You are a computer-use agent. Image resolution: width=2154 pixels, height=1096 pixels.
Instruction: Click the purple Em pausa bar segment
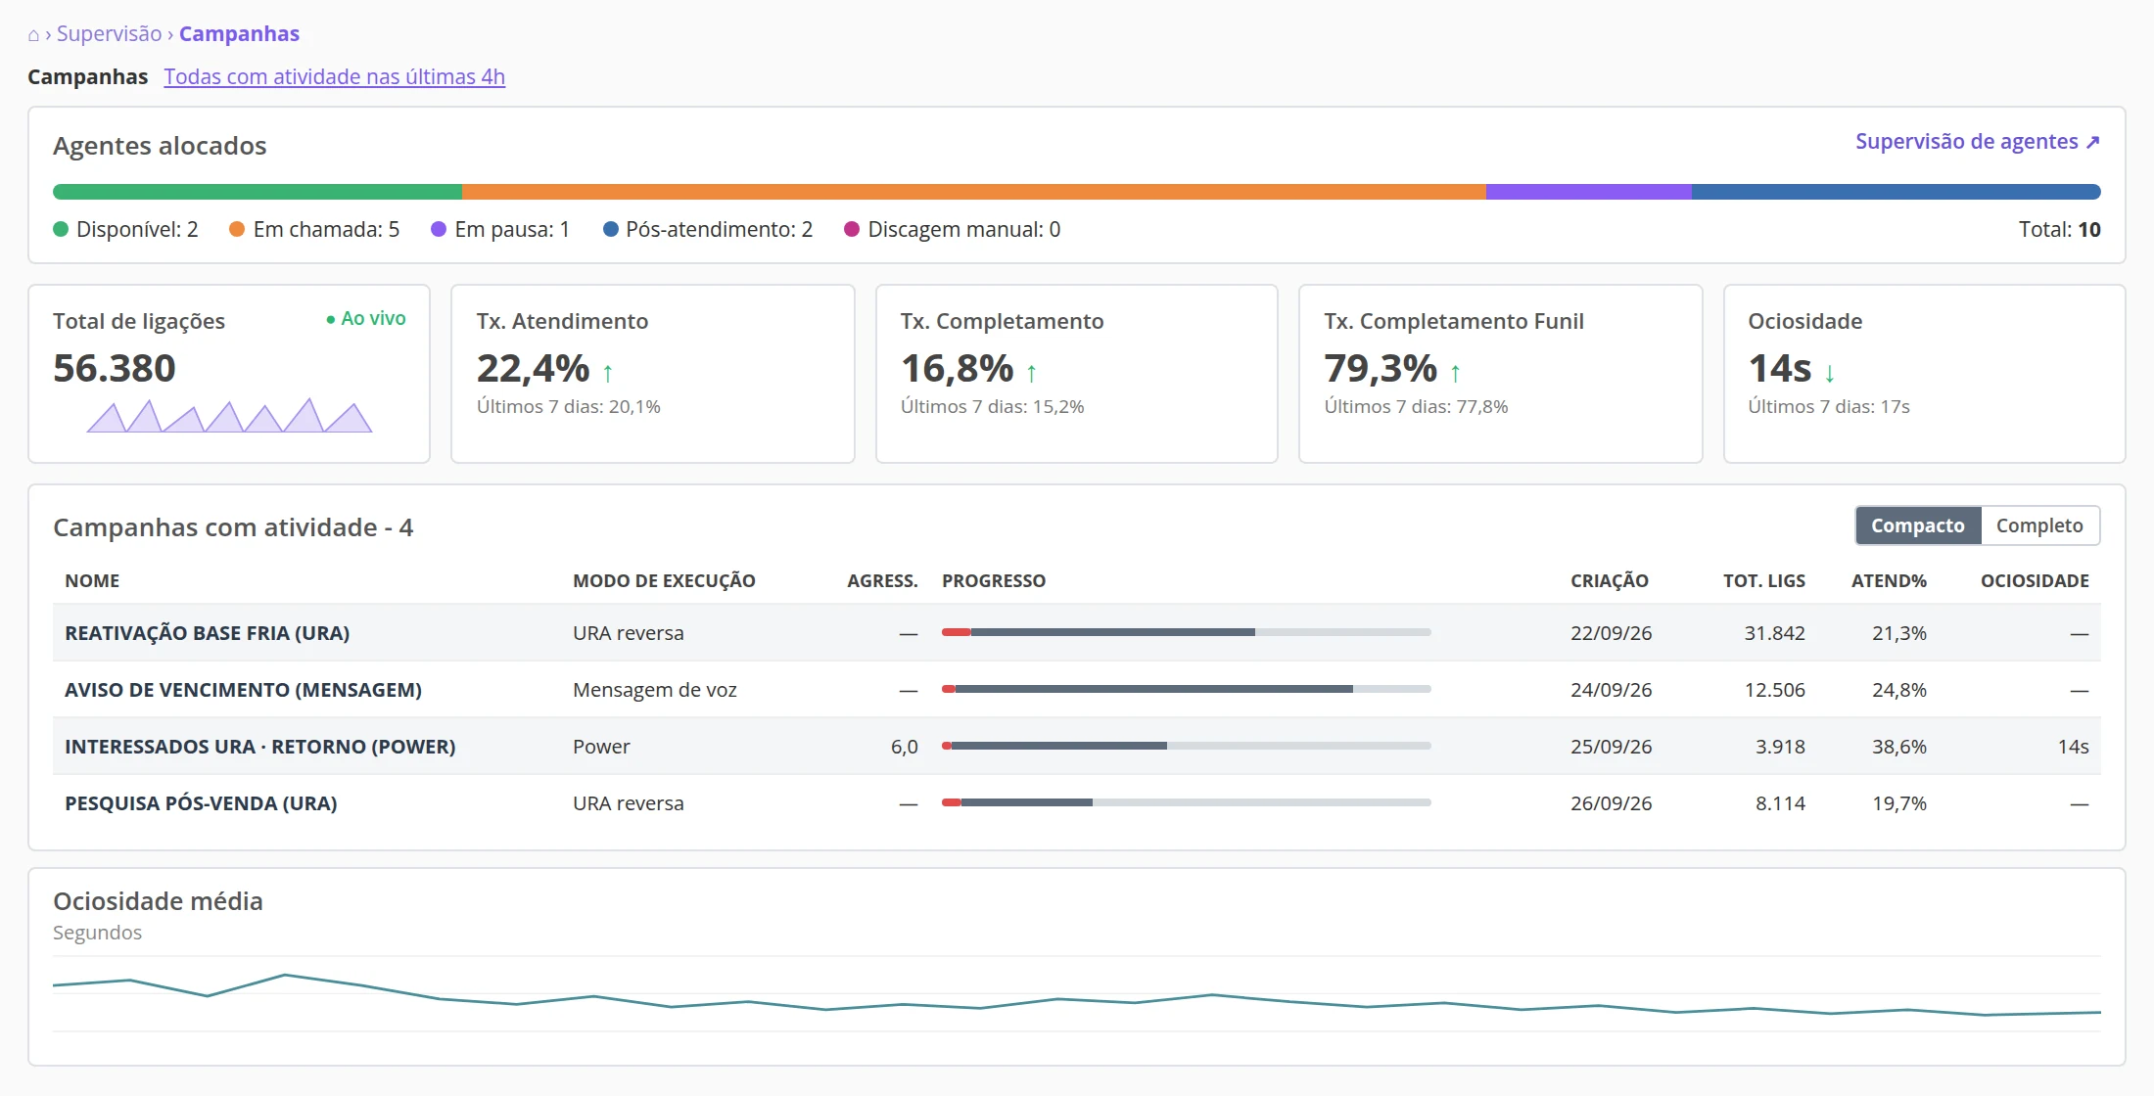coord(1589,192)
